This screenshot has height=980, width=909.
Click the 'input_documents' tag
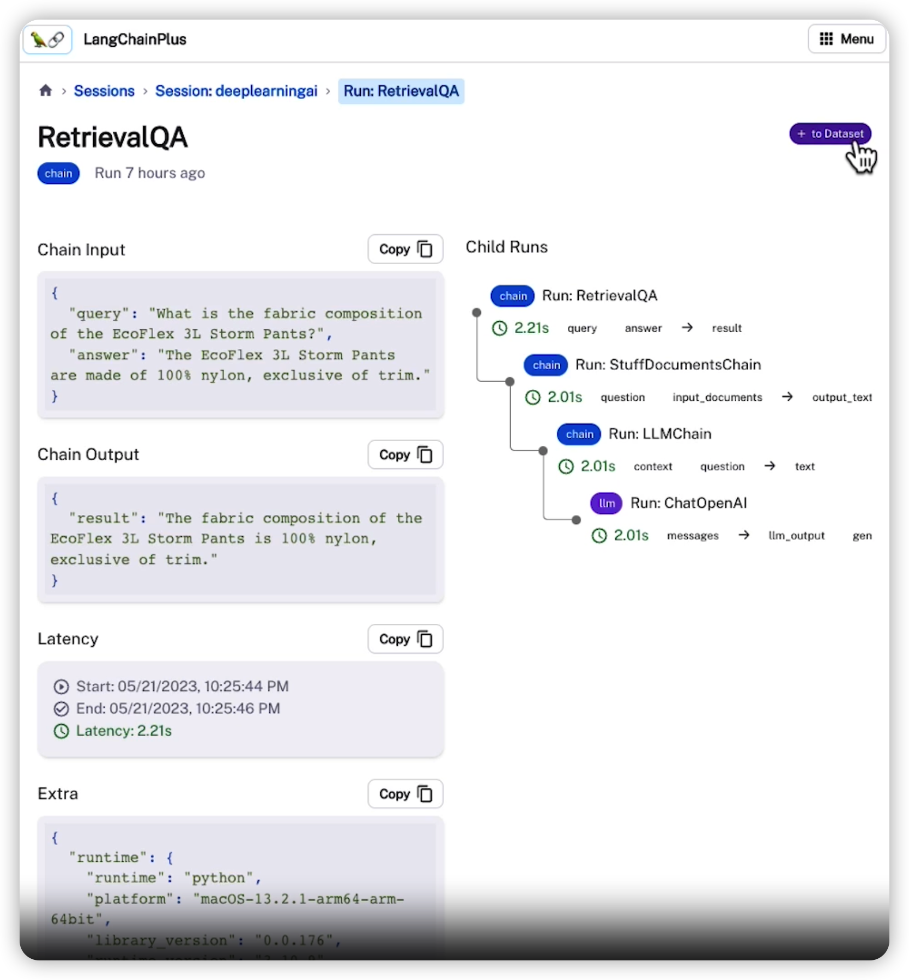[x=717, y=397]
